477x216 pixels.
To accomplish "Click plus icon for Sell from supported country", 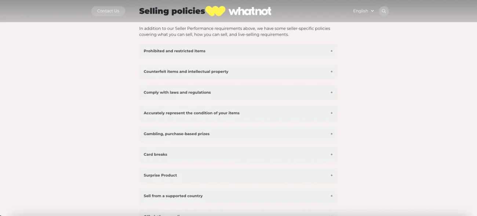I will (x=331, y=196).
